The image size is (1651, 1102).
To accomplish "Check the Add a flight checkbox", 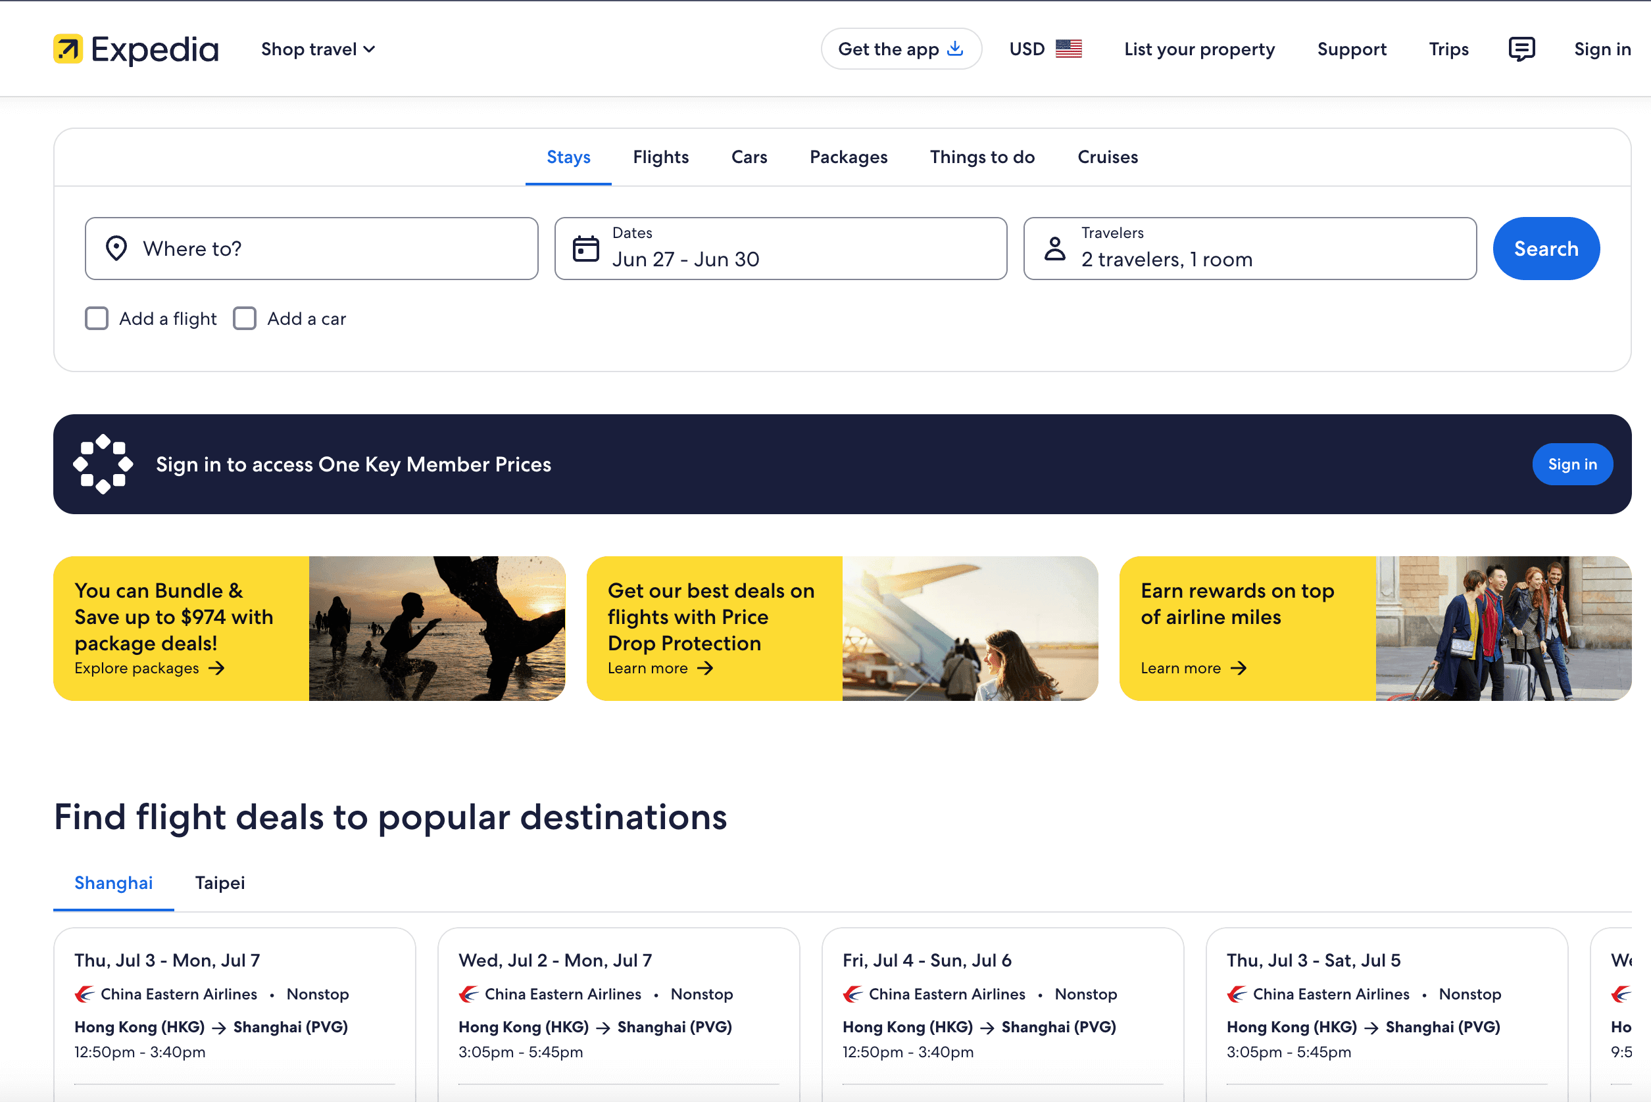I will 97,319.
